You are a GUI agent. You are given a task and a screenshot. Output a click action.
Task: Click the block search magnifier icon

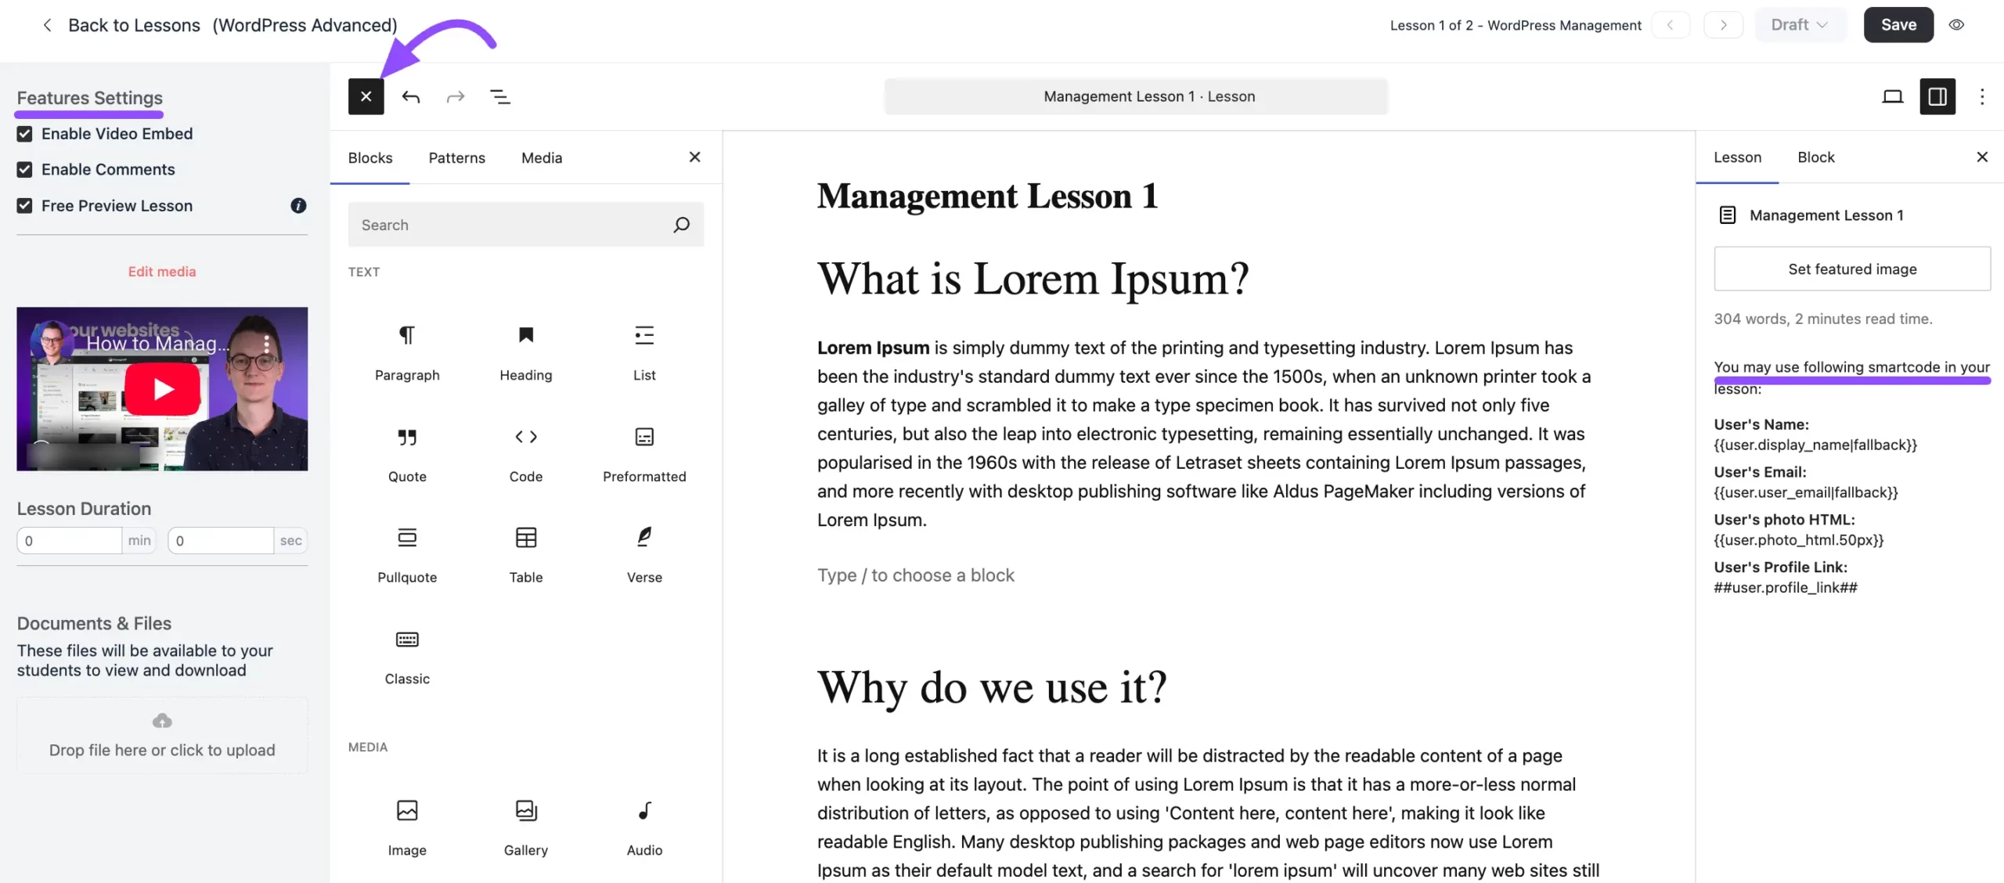[x=681, y=225]
